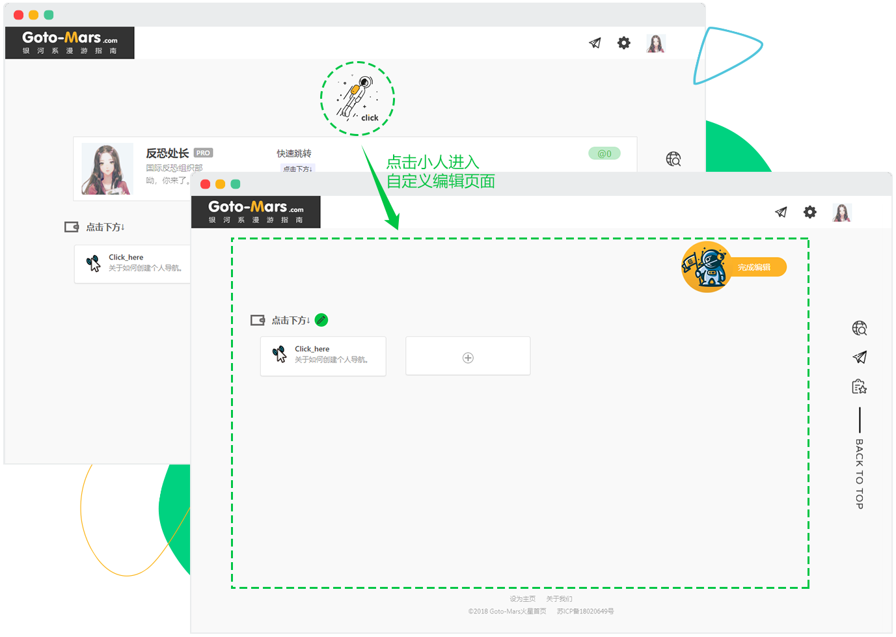
Task: Click green pencil edit icon beside 点击下方
Action: click(x=321, y=320)
